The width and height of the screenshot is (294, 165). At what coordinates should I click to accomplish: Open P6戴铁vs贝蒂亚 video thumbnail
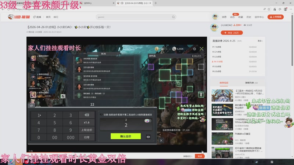tap(222, 139)
